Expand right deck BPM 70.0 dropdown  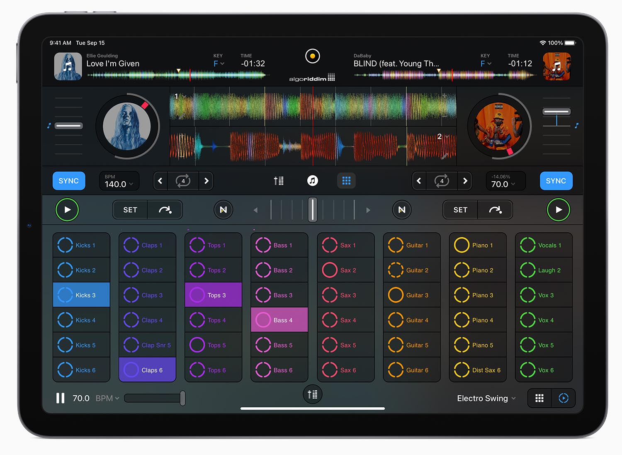click(505, 181)
